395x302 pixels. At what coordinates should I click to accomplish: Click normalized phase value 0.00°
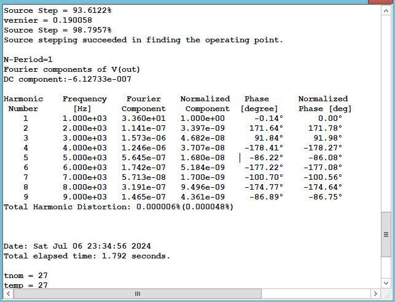pos(330,118)
